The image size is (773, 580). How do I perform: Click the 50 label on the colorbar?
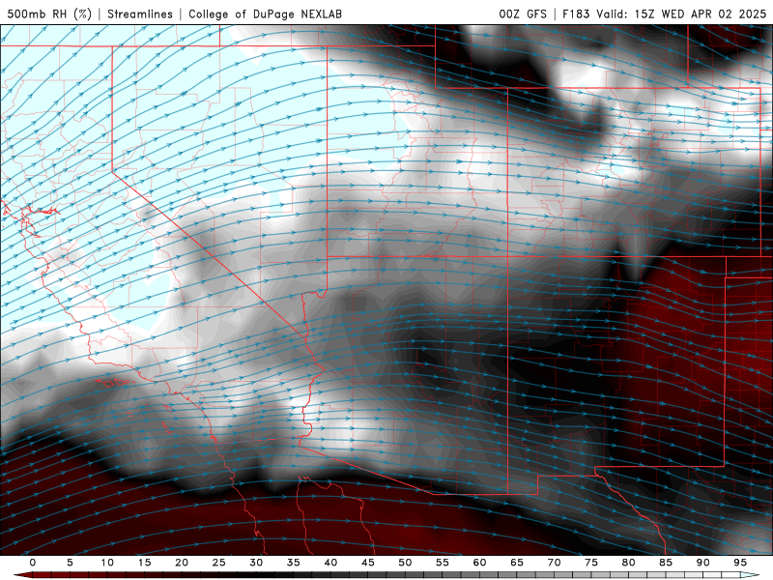405,563
